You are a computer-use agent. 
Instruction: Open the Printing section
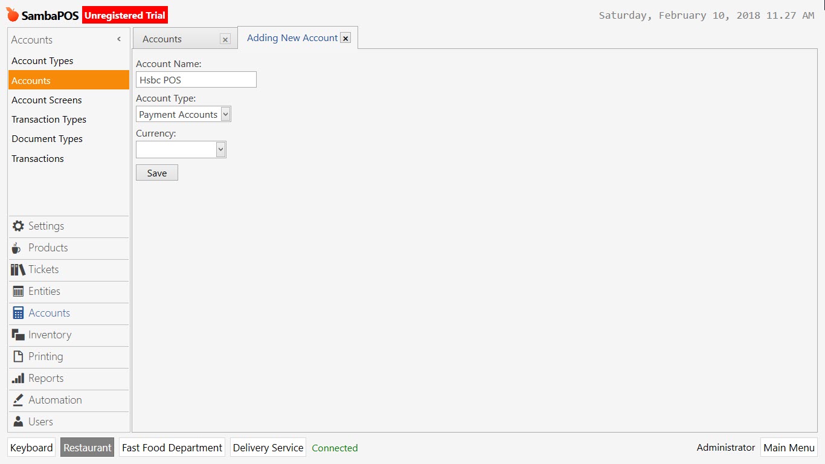coord(69,356)
